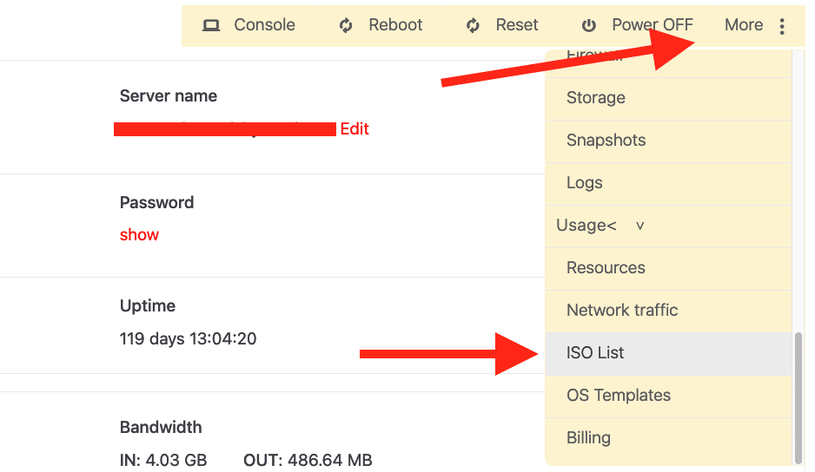Click the dropdown menu's vertical scrollbar

[798, 395]
